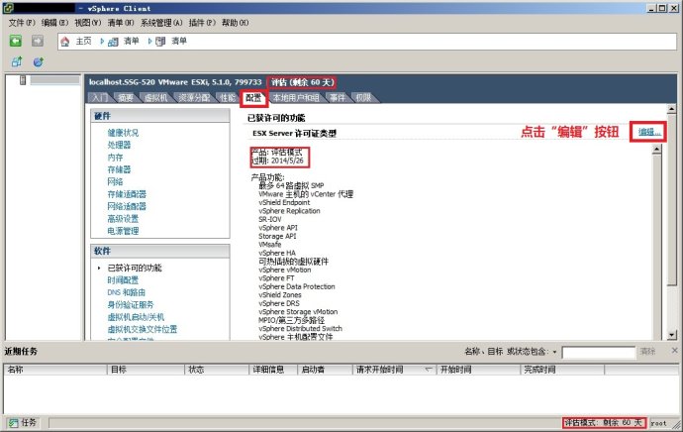This screenshot has height=432, width=683.
Task: Open 内存 under hardware
Action: (115, 157)
